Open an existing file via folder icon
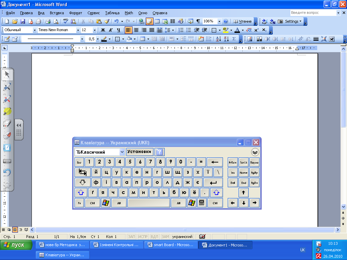 pos(15,21)
